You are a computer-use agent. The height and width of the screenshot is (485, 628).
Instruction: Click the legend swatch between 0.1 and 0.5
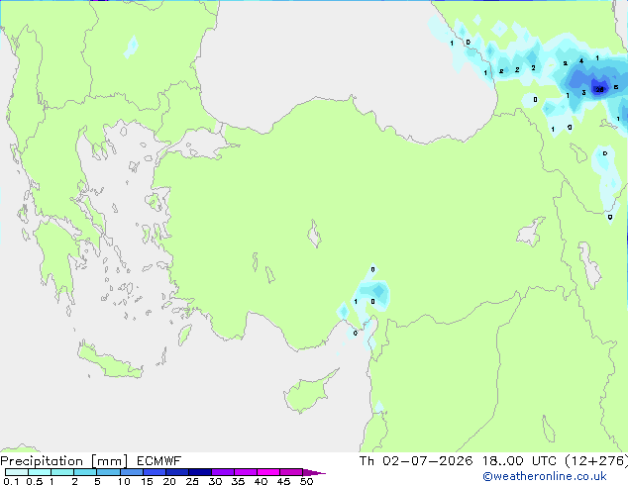17,472
